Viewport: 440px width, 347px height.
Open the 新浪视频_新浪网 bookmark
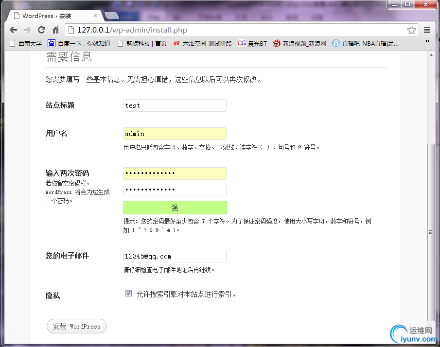(299, 43)
